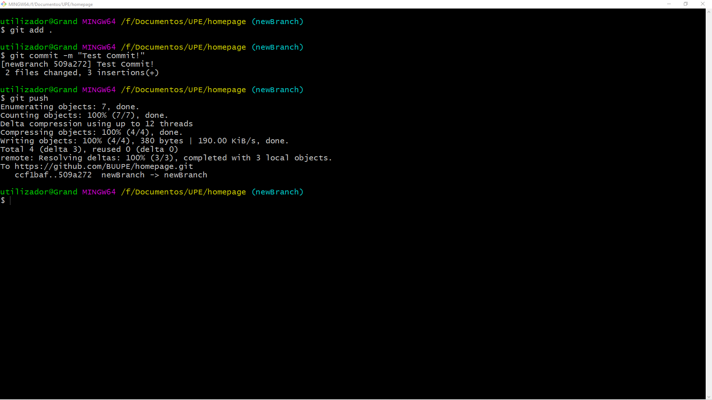Image resolution: width=712 pixels, height=400 pixels.
Task: Click the '2 files changed, 3 insertions(+)' line
Action: (82, 73)
